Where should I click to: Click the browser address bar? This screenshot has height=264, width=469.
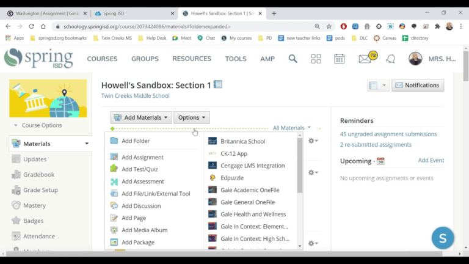[x=186, y=26]
